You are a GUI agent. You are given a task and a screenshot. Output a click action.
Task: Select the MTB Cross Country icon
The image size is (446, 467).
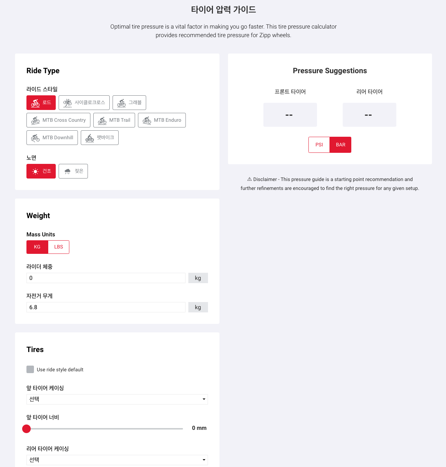[35, 120]
